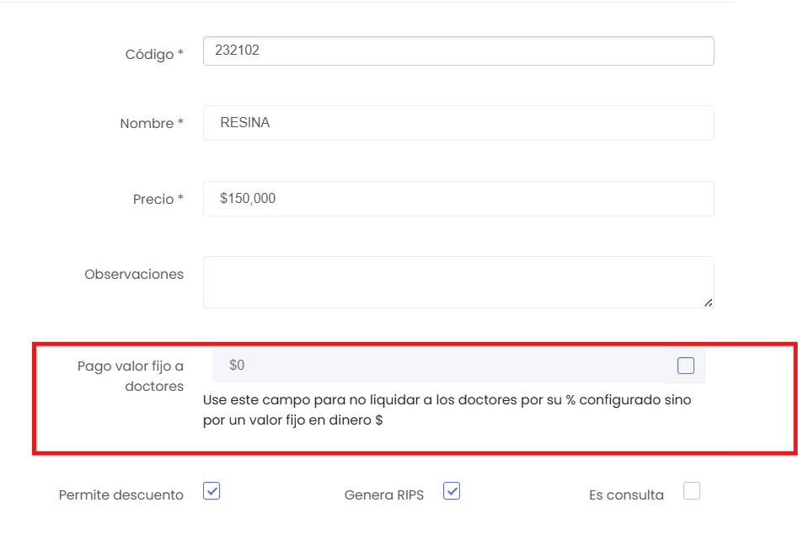The width and height of the screenshot is (798, 540).
Task: Enable the fixed payment checkbox beside $0
Action: pyautogui.click(x=686, y=366)
